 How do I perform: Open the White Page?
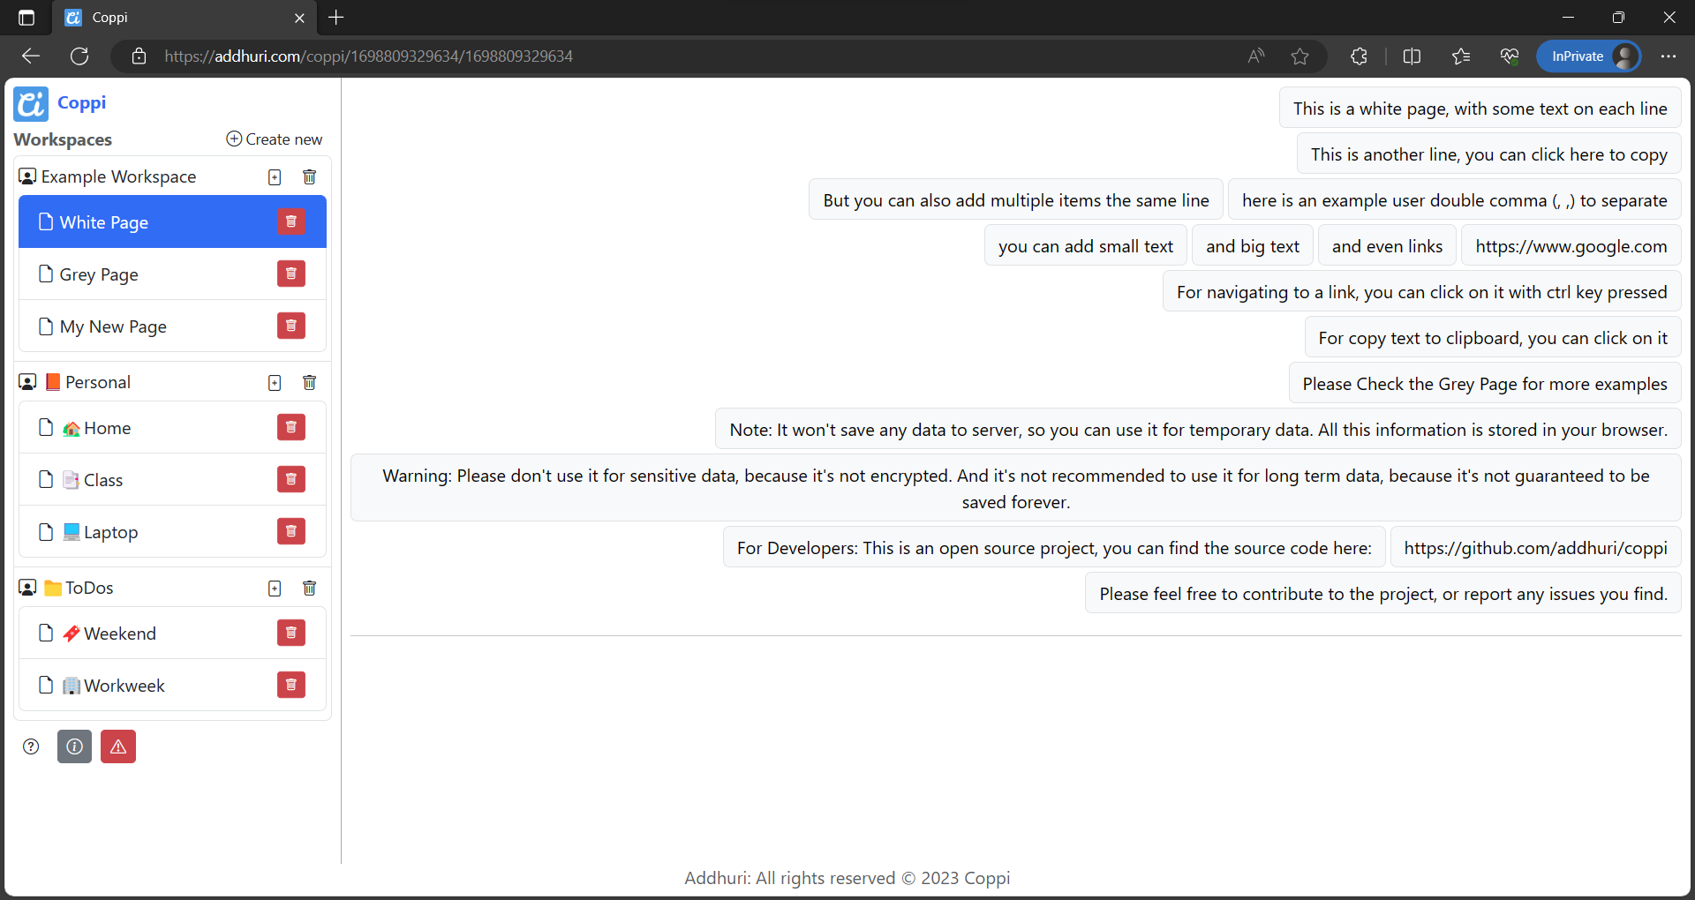[x=172, y=221]
